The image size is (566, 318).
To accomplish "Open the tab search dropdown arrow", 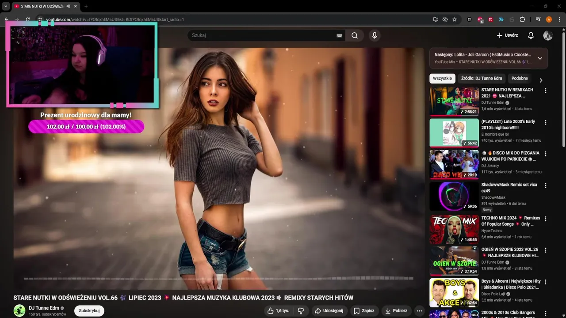I will click(x=6, y=6).
